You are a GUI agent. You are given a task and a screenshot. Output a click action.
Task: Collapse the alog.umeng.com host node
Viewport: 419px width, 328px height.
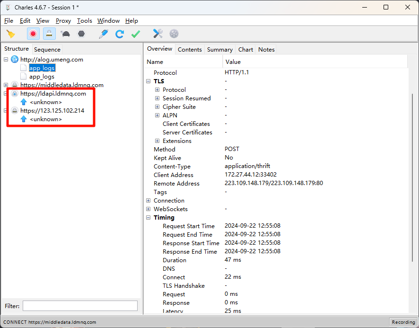point(6,60)
